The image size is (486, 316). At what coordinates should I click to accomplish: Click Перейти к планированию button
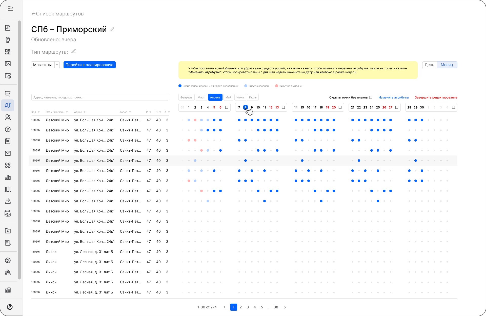[89, 65]
